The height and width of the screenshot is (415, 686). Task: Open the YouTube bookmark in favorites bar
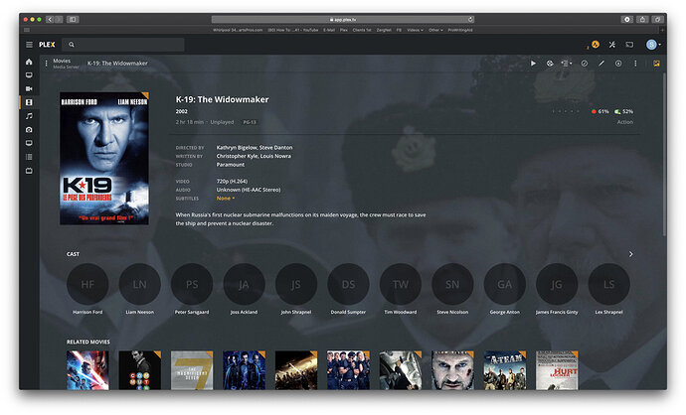(292, 30)
